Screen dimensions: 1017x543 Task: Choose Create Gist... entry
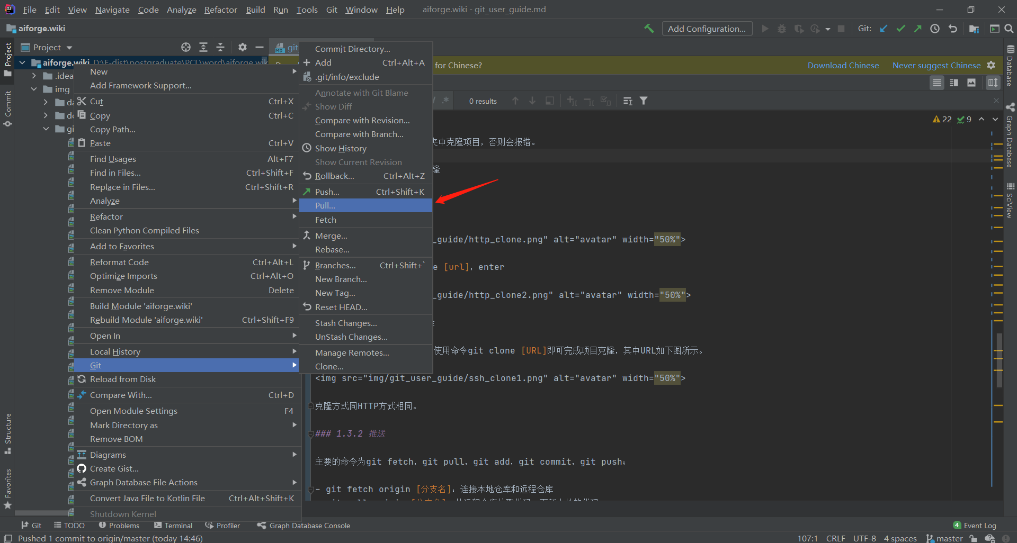[x=186, y=468]
